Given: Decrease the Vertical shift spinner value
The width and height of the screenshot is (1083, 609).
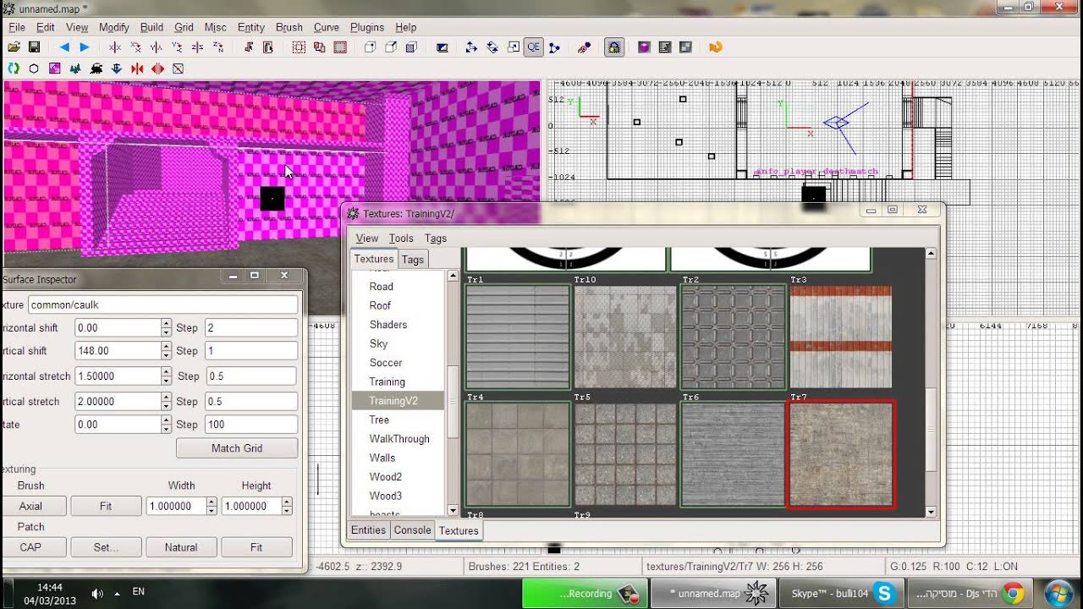Looking at the screenshot, I should coord(167,355).
